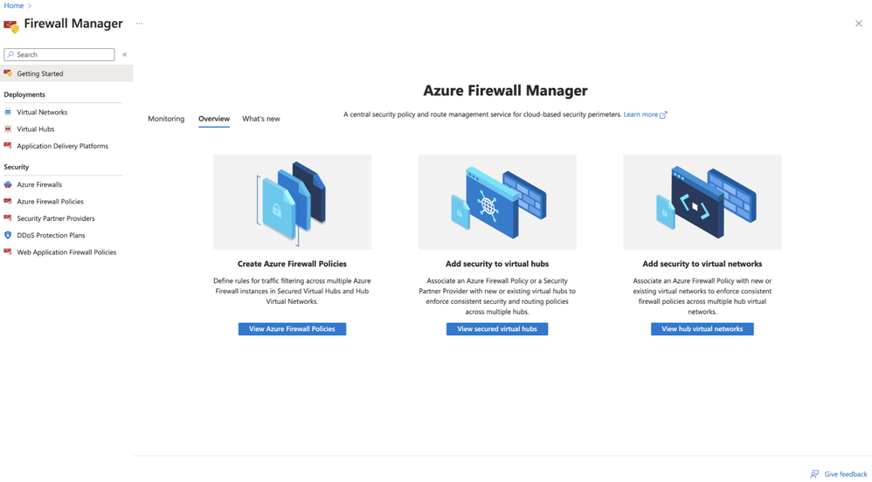Click the external link icon beside Learn more
872x482 pixels.
pyautogui.click(x=663, y=114)
